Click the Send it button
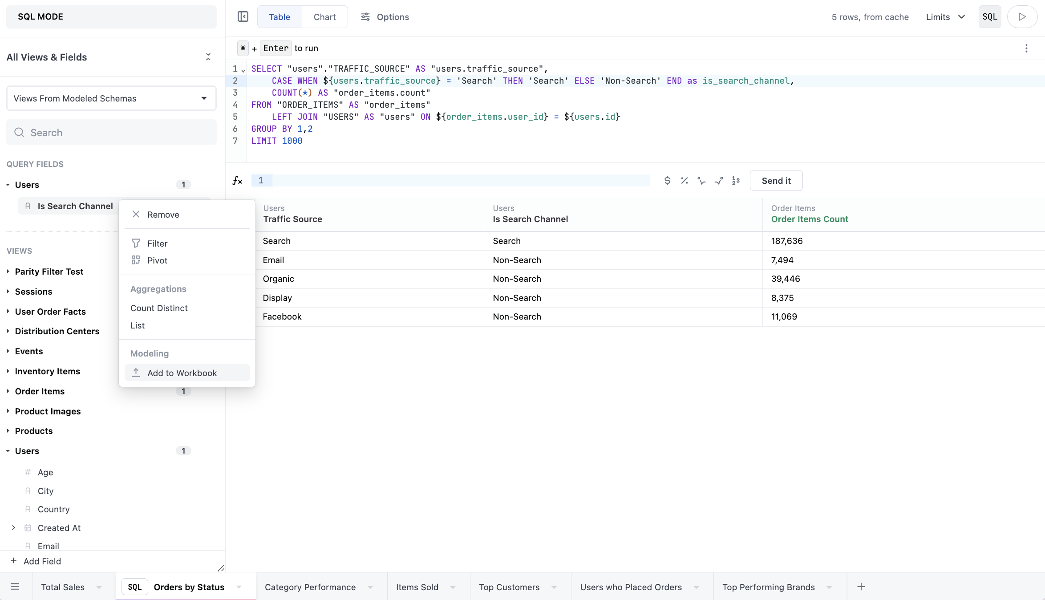The width and height of the screenshot is (1045, 600). point(776,181)
